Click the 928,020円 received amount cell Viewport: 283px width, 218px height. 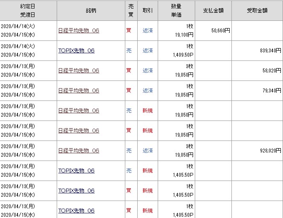click(x=268, y=151)
